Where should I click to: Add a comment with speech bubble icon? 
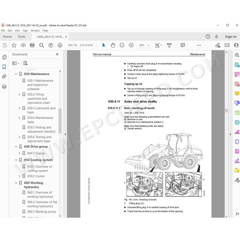tap(183, 45)
